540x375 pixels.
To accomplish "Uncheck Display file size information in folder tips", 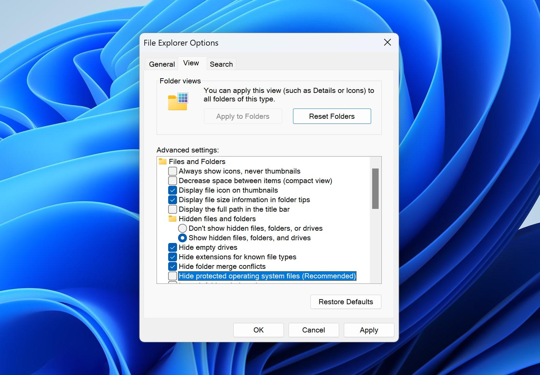I will click(x=173, y=200).
